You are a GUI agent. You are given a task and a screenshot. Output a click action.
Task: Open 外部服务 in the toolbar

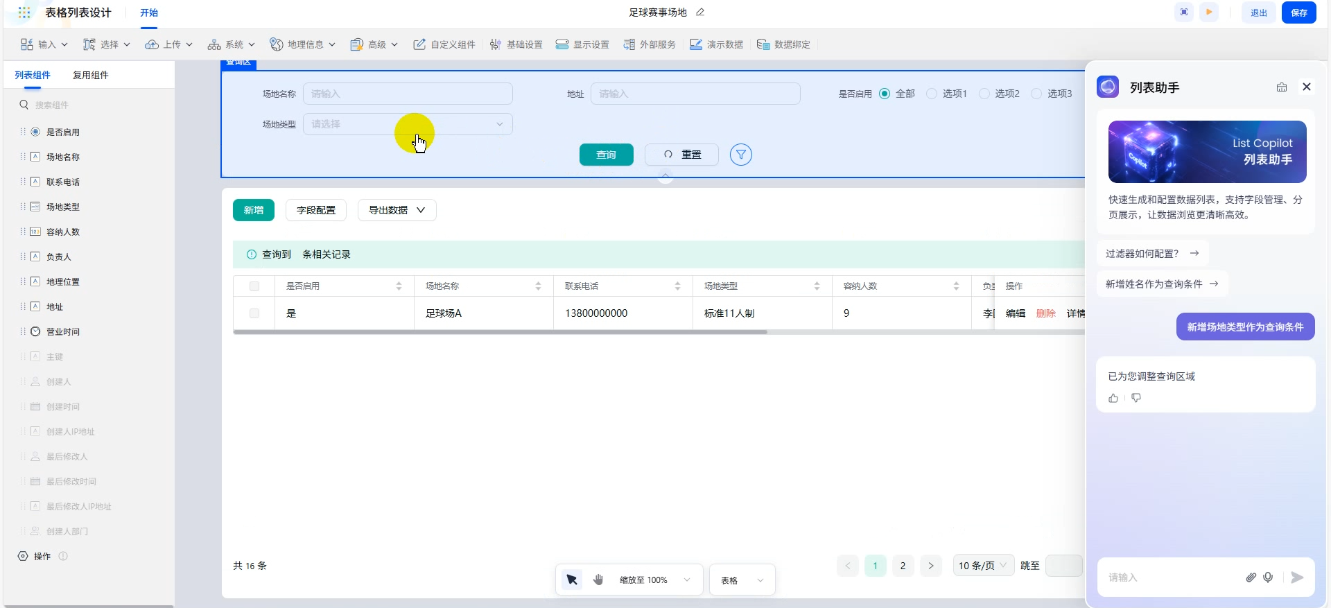650,44
